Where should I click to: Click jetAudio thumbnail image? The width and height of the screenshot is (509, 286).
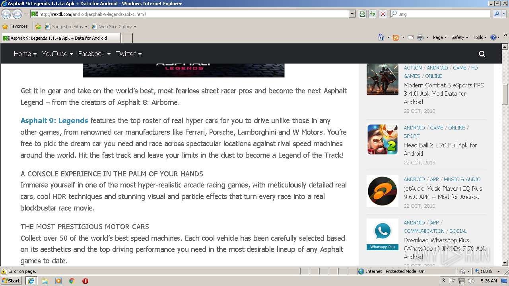[383, 191]
